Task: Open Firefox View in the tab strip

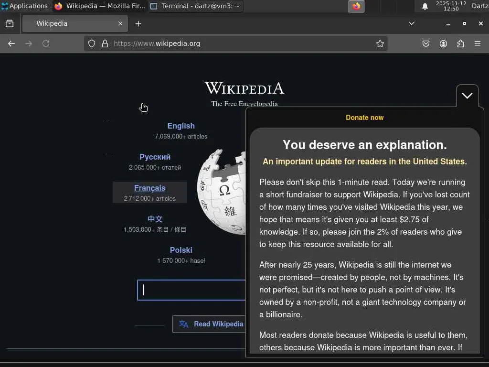Action: 10,23
